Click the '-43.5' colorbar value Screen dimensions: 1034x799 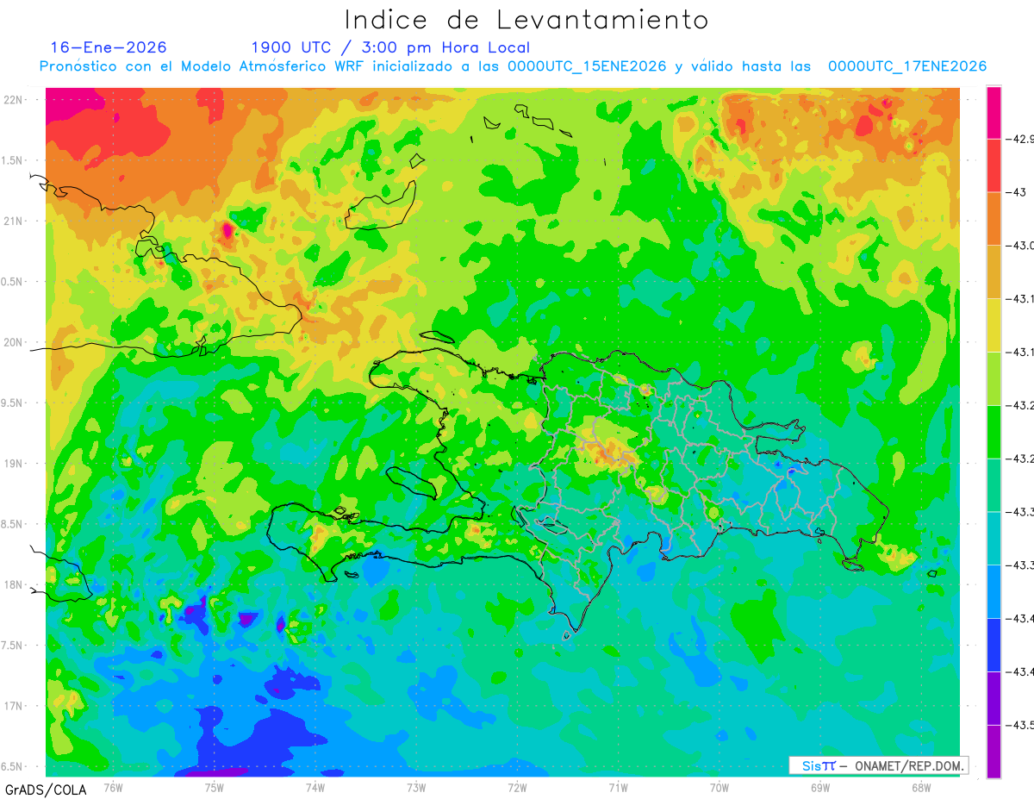click(x=1018, y=725)
